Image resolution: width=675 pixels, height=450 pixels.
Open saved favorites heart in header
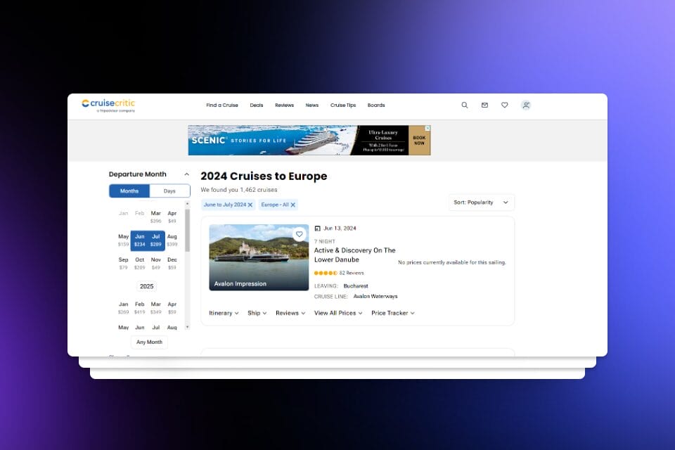coord(505,105)
